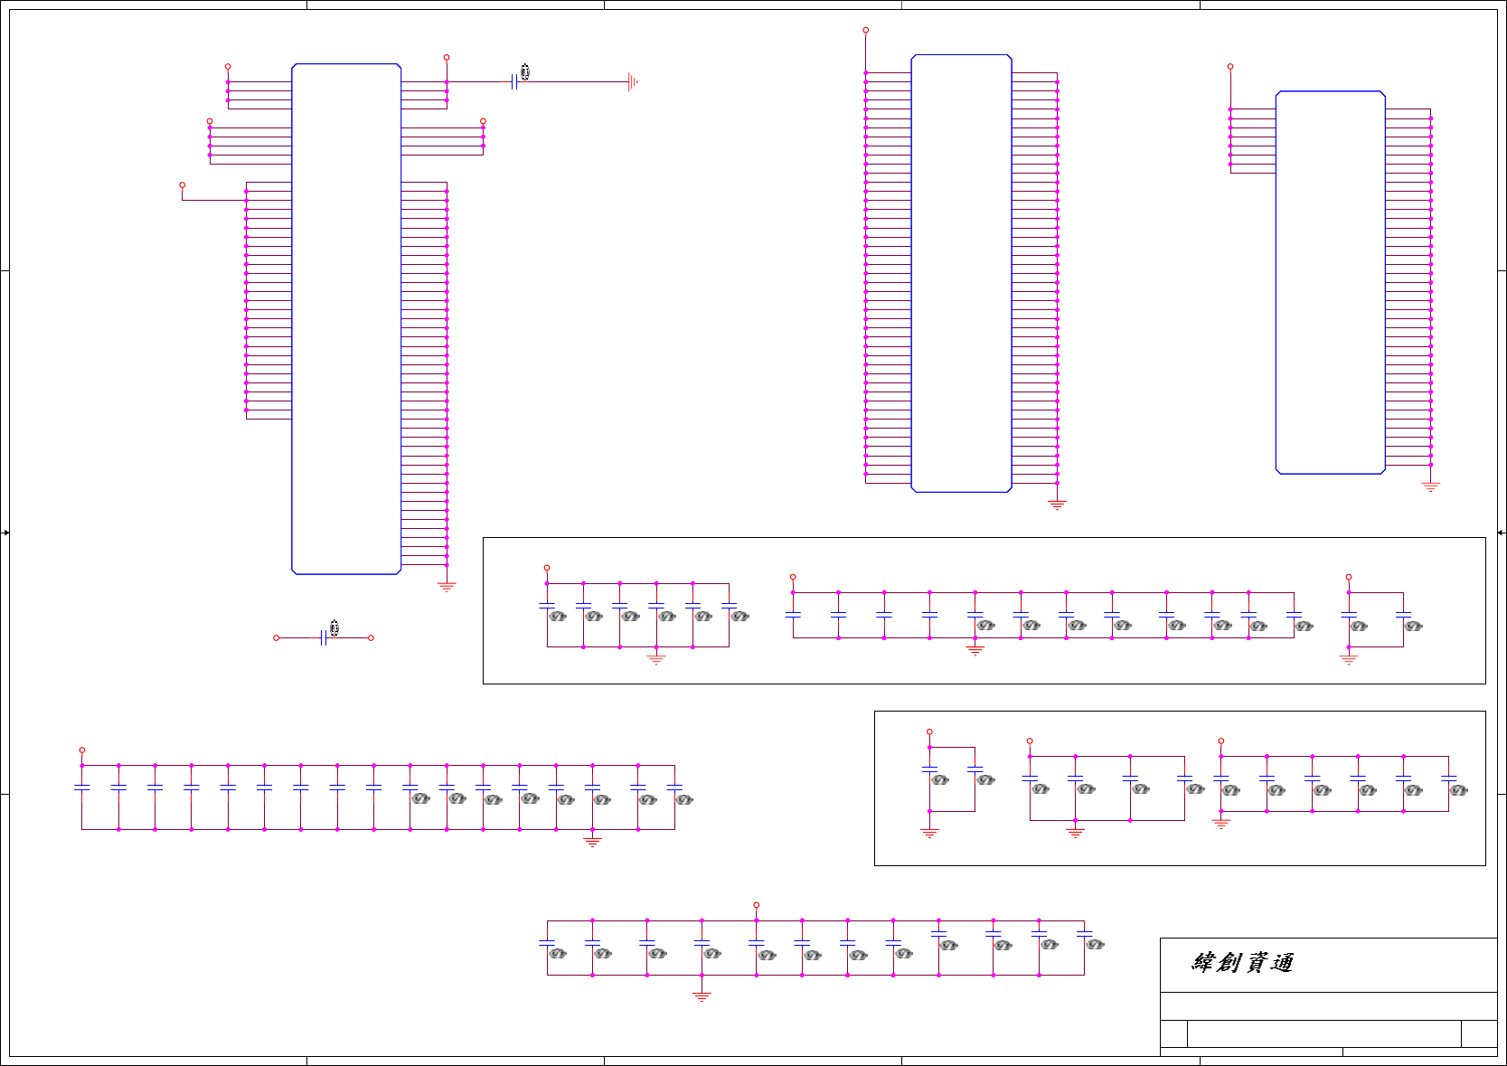Image resolution: width=1507 pixels, height=1066 pixels.
Task: Click the ground symbol beneath the left IC
Action: click(447, 587)
